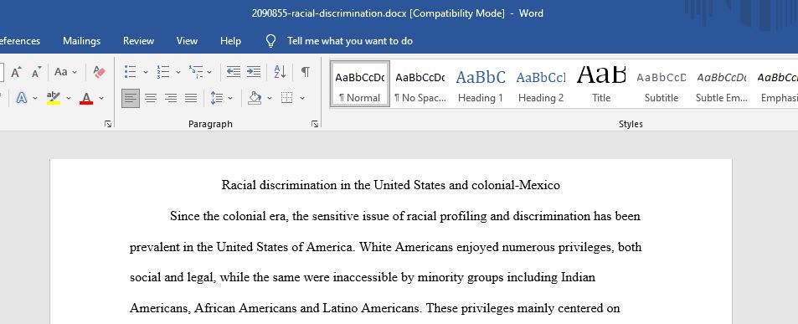Toggle show paragraph marks
The width and height of the screenshot is (798, 324).
click(306, 72)
